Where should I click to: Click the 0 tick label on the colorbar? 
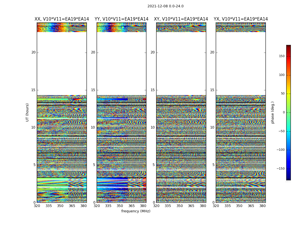pos(283,112)
